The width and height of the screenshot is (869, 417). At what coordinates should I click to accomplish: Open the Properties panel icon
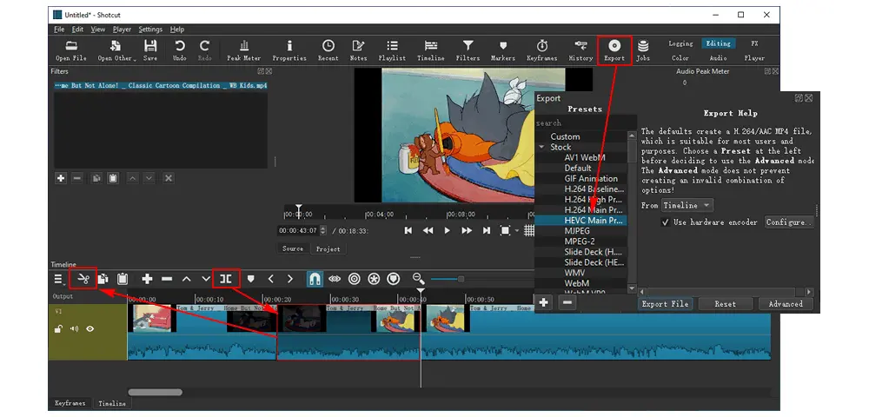pos(289,50)
